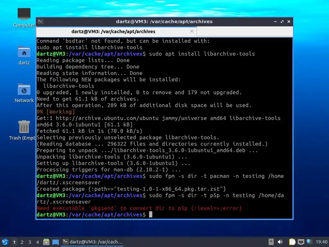Image resolution: width=329 pixels, height=247 pixels.
Task: Click the "Command 'bsdtar' not found" line
Action: pyautogui.click(x=123, y=41)
